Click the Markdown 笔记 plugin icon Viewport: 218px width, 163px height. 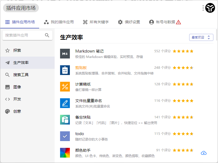click(65, 54)
